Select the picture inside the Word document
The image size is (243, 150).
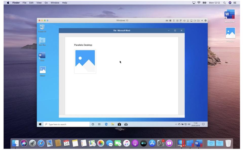pyautogui.click(x=85, y=61)
